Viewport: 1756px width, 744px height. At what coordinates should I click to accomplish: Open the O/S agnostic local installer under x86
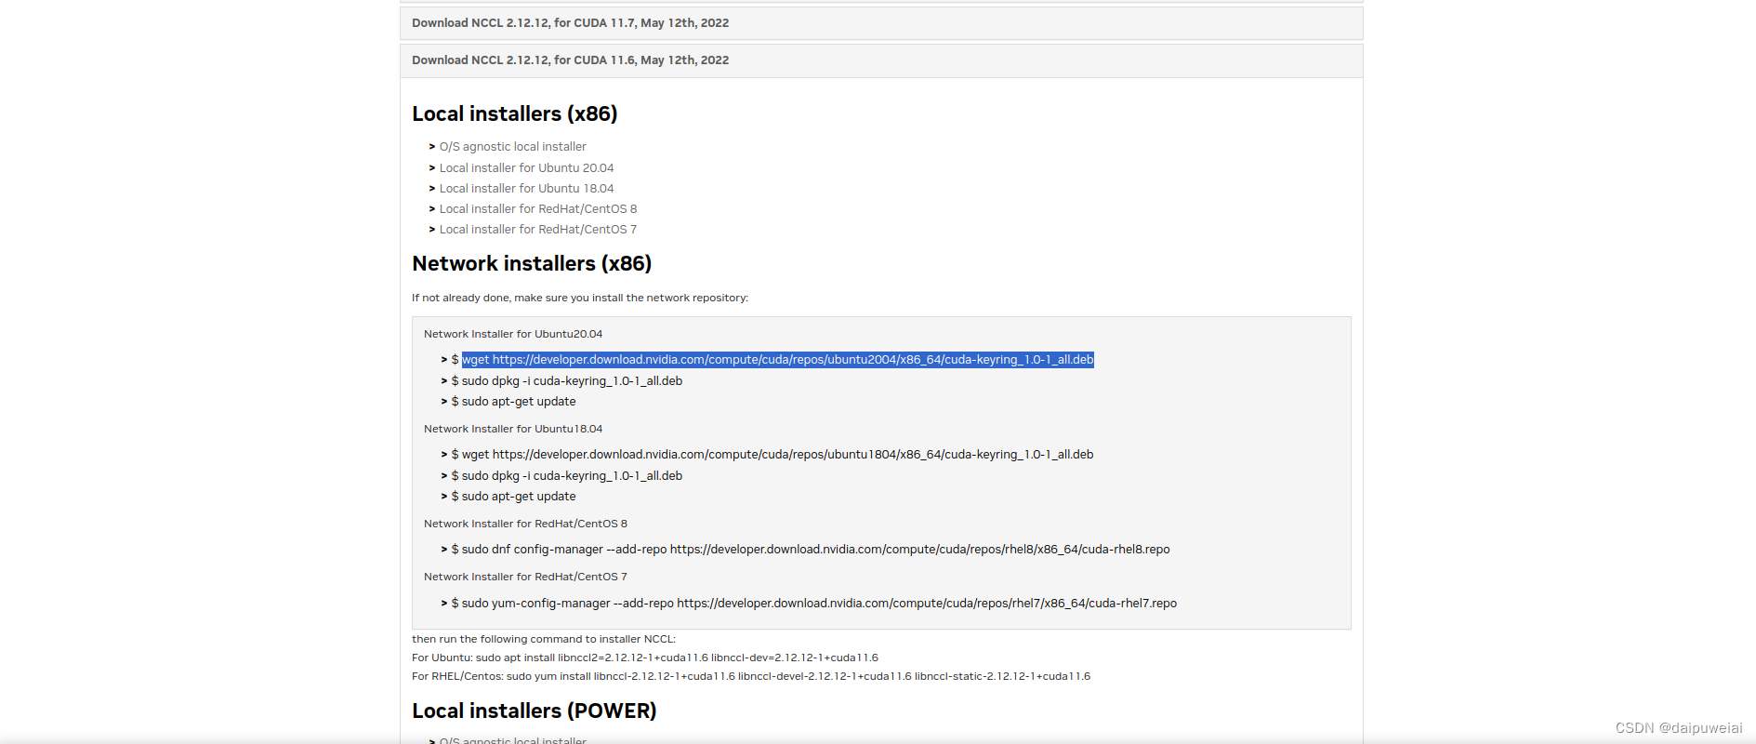coord(512,147)
